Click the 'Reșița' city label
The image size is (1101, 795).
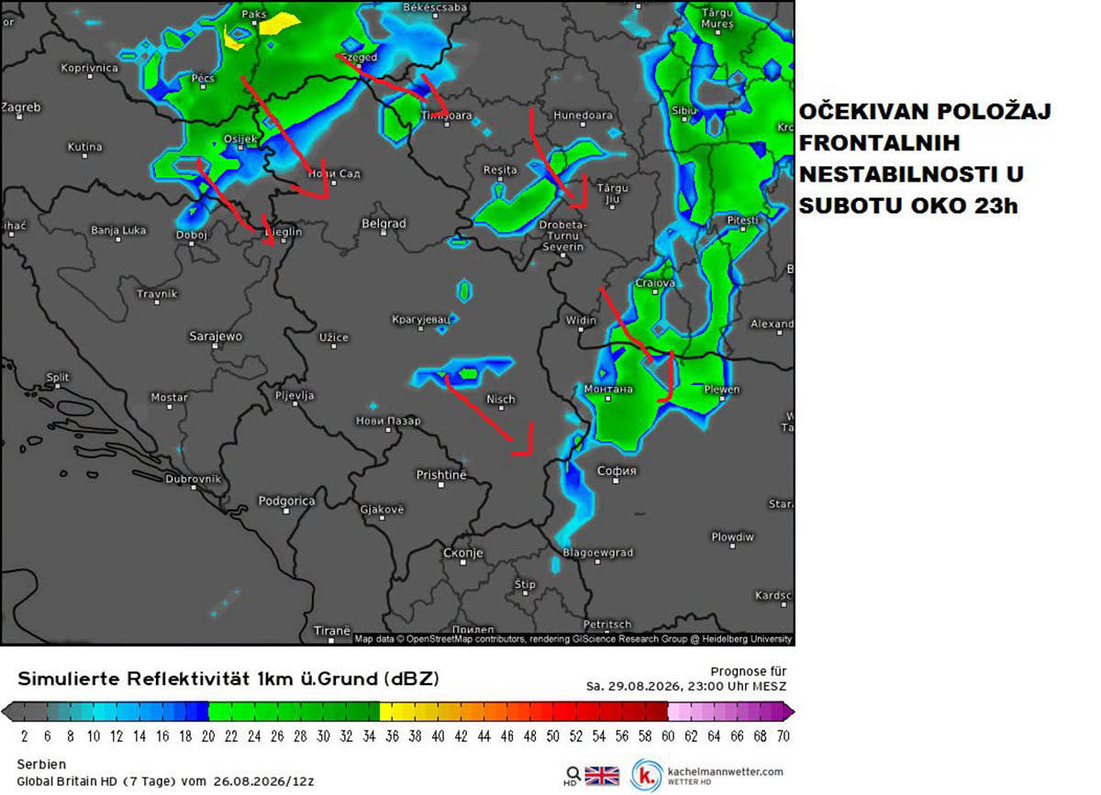coord(500,171)
